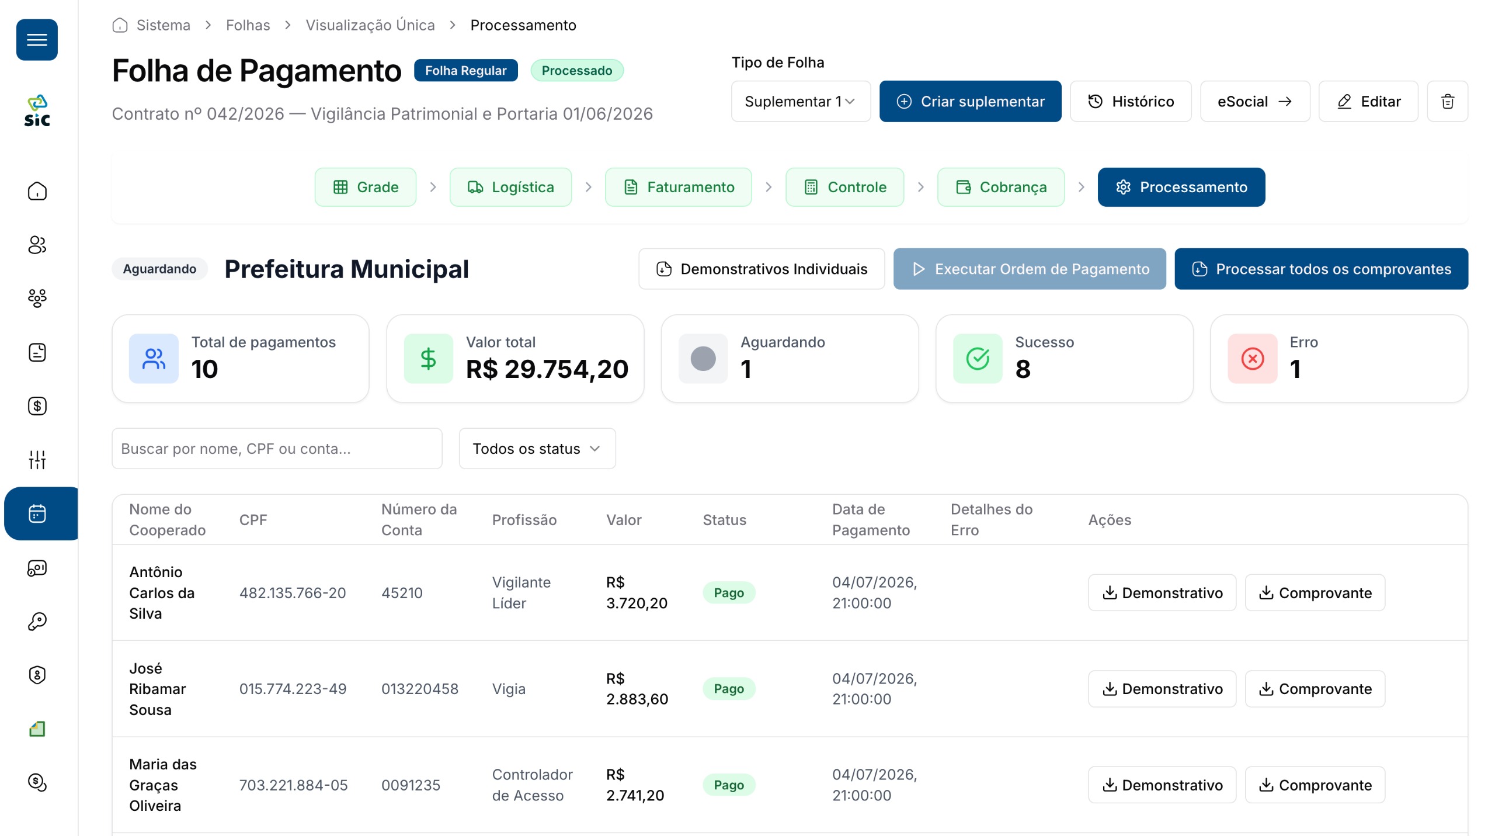1495x836 pixels.
Task: Open the two-person users sidebar icon
Action: pyautogui.click(x=37, y=245)
